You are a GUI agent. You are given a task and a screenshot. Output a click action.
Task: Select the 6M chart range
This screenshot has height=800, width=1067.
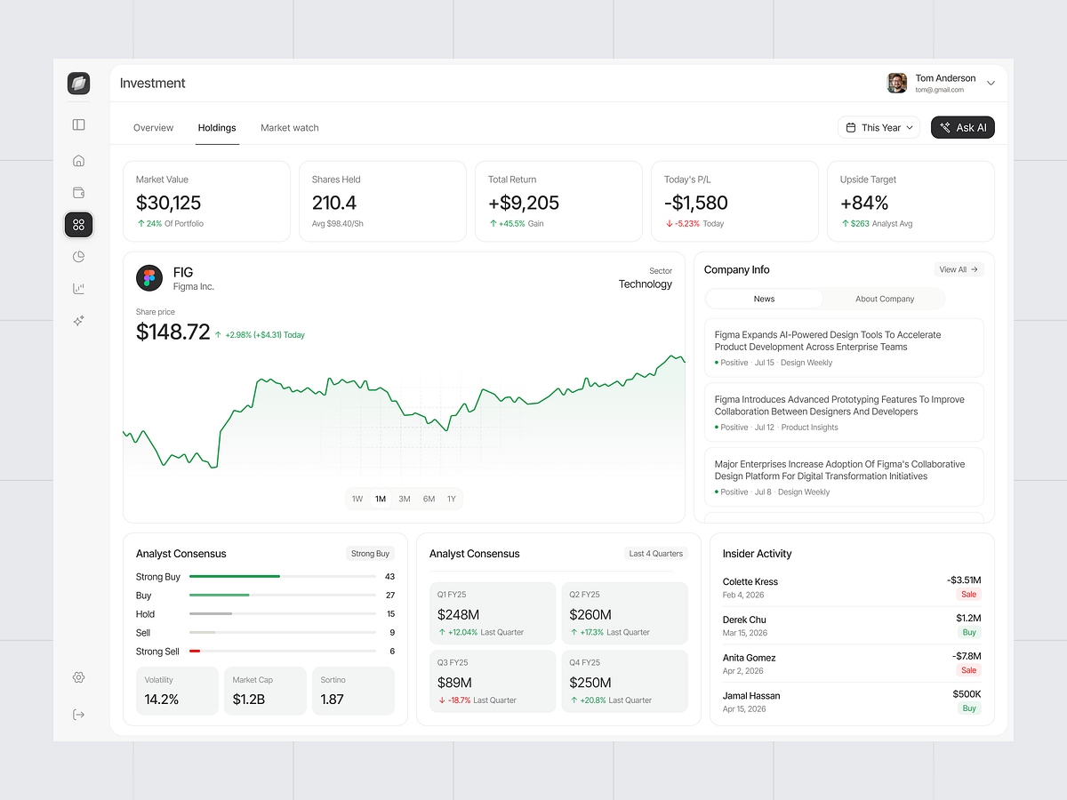point(429,499)
